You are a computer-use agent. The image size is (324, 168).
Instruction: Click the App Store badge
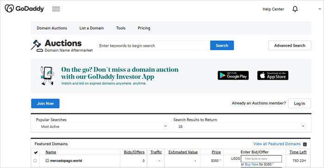273,75
